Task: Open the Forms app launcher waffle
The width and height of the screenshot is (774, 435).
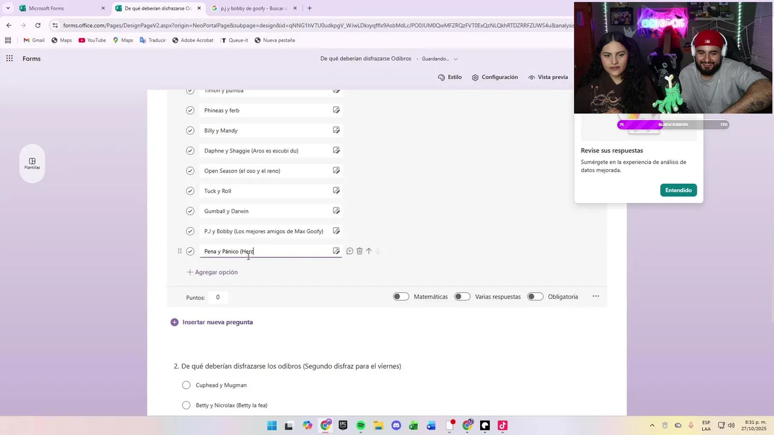Action: pyautogui.click(x=10, y=59)
